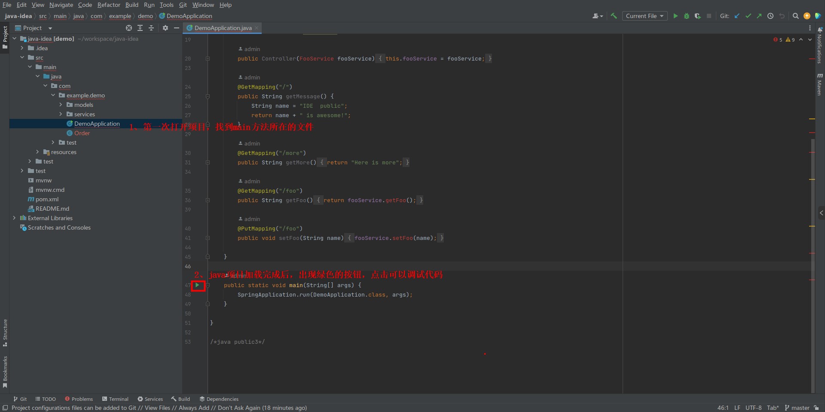Expand the models package
This screenshot has width=825, height=412.
(x=61, y=105)
